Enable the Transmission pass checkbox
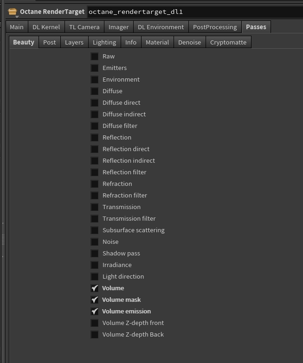Viewport: 303px width, 363px height. tap(95, 207)
